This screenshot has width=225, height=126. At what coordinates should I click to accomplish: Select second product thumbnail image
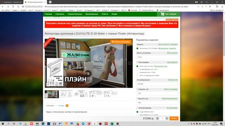(x=66, y=94)
